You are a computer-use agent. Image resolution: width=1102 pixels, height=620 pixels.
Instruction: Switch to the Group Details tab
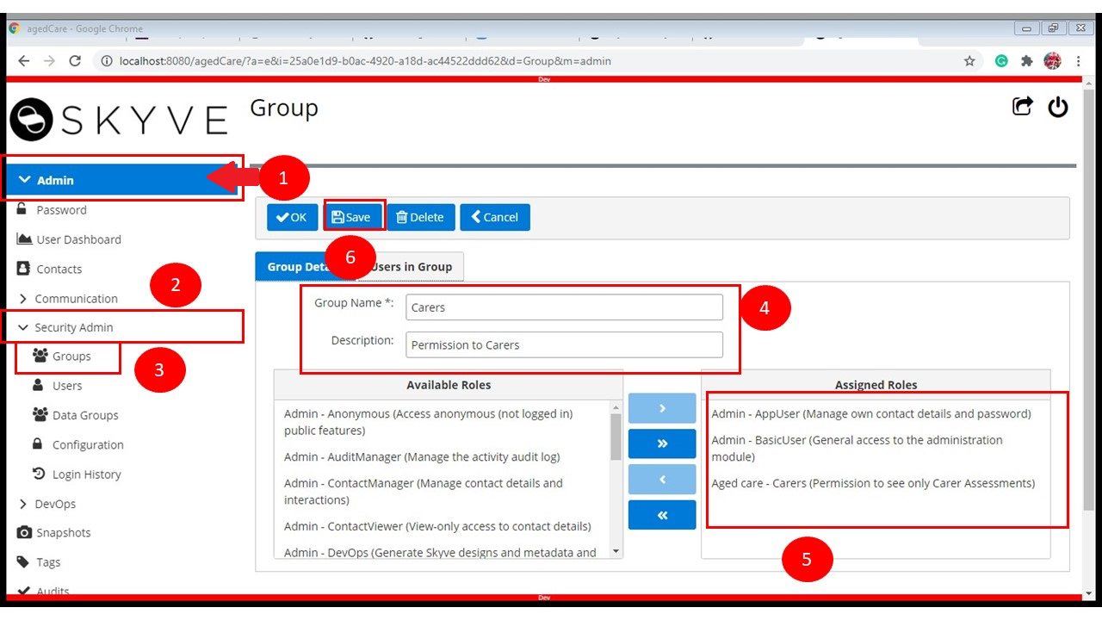coord(306,266)
